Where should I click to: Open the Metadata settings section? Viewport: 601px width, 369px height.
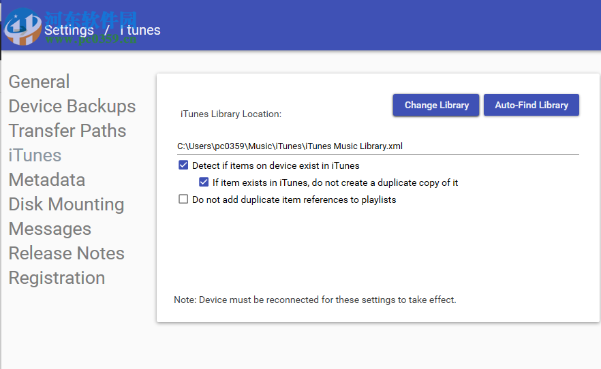(47, 180)
